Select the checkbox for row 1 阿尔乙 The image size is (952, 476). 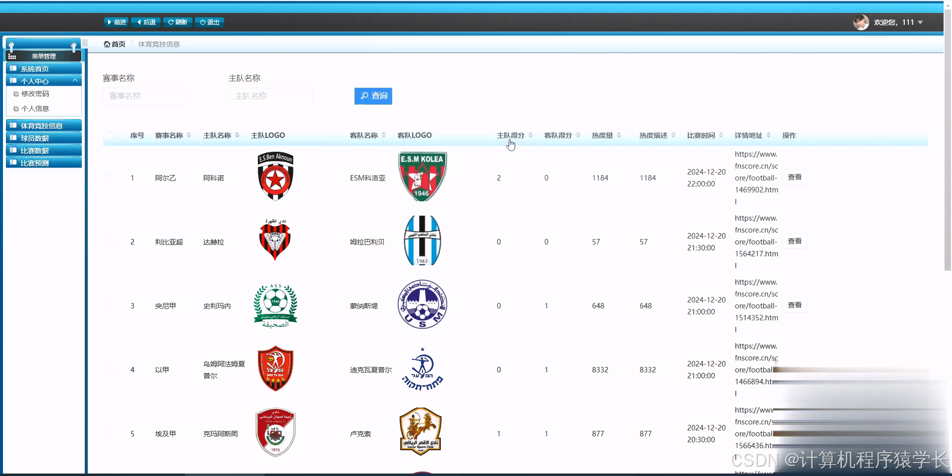coord(109,178)
